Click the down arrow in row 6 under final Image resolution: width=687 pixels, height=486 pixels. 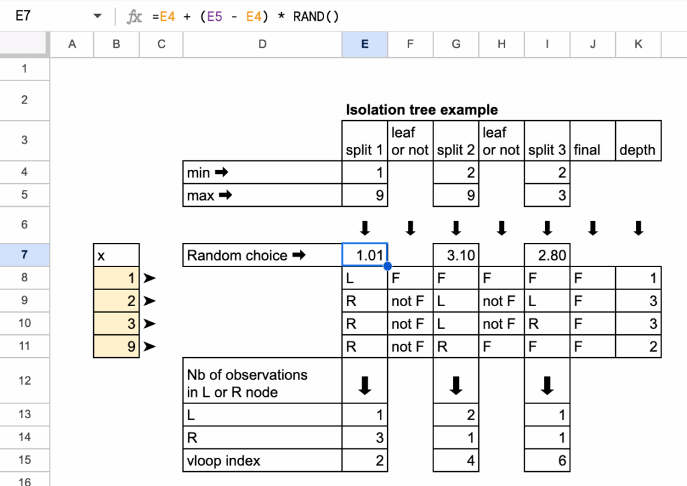[x=592, y=228]
